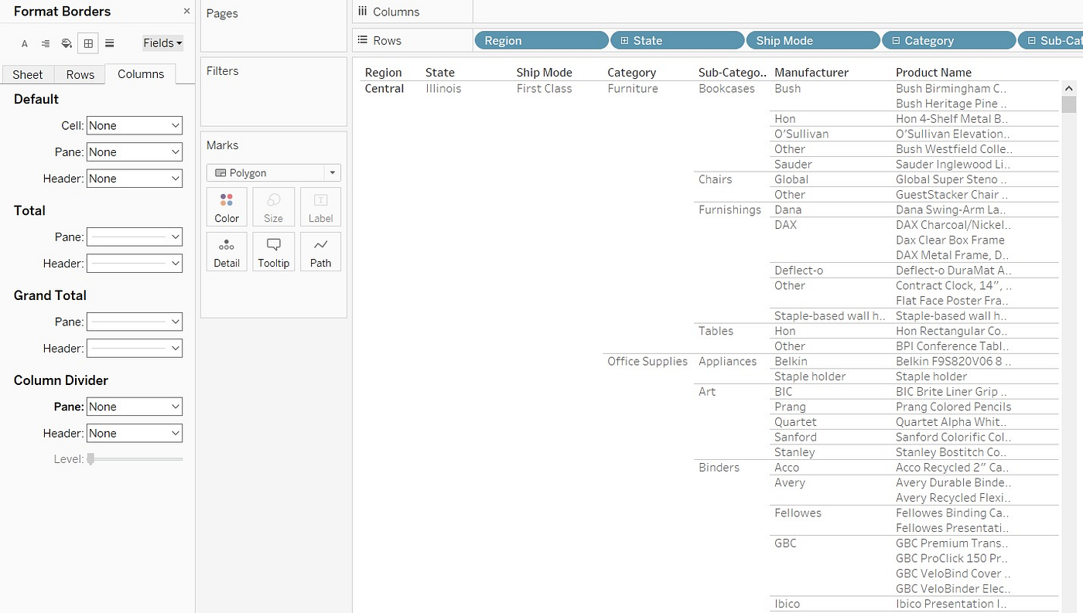Open the Shading paint bucket icon
1083x613 pixels.
tap(67, 43)
